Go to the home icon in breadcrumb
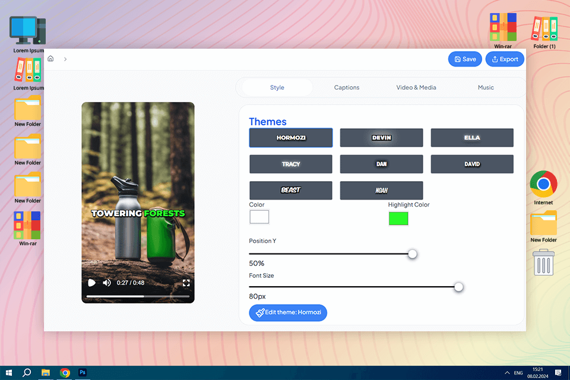570x380 pixels. (50, 59)
